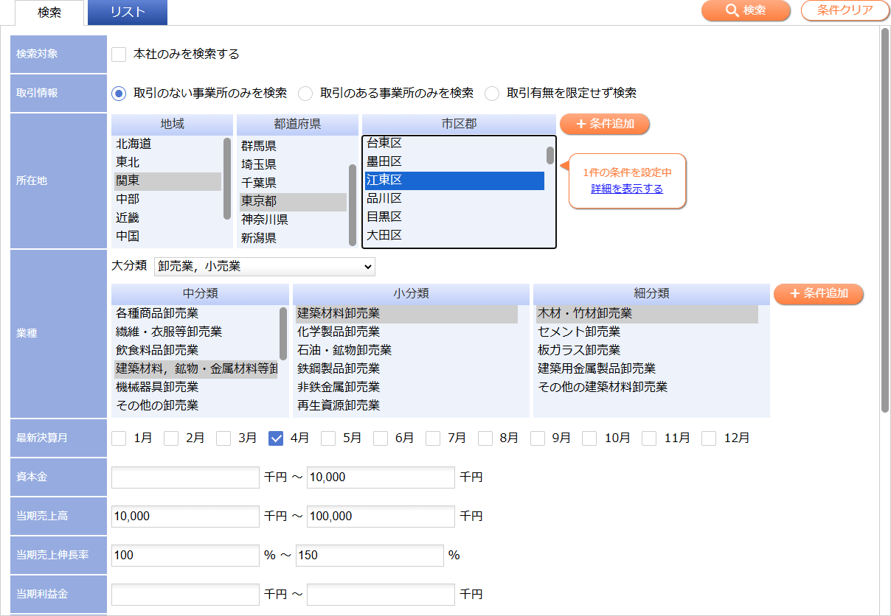Pick 墨田区 in 市区郡 list

[454, 161]
